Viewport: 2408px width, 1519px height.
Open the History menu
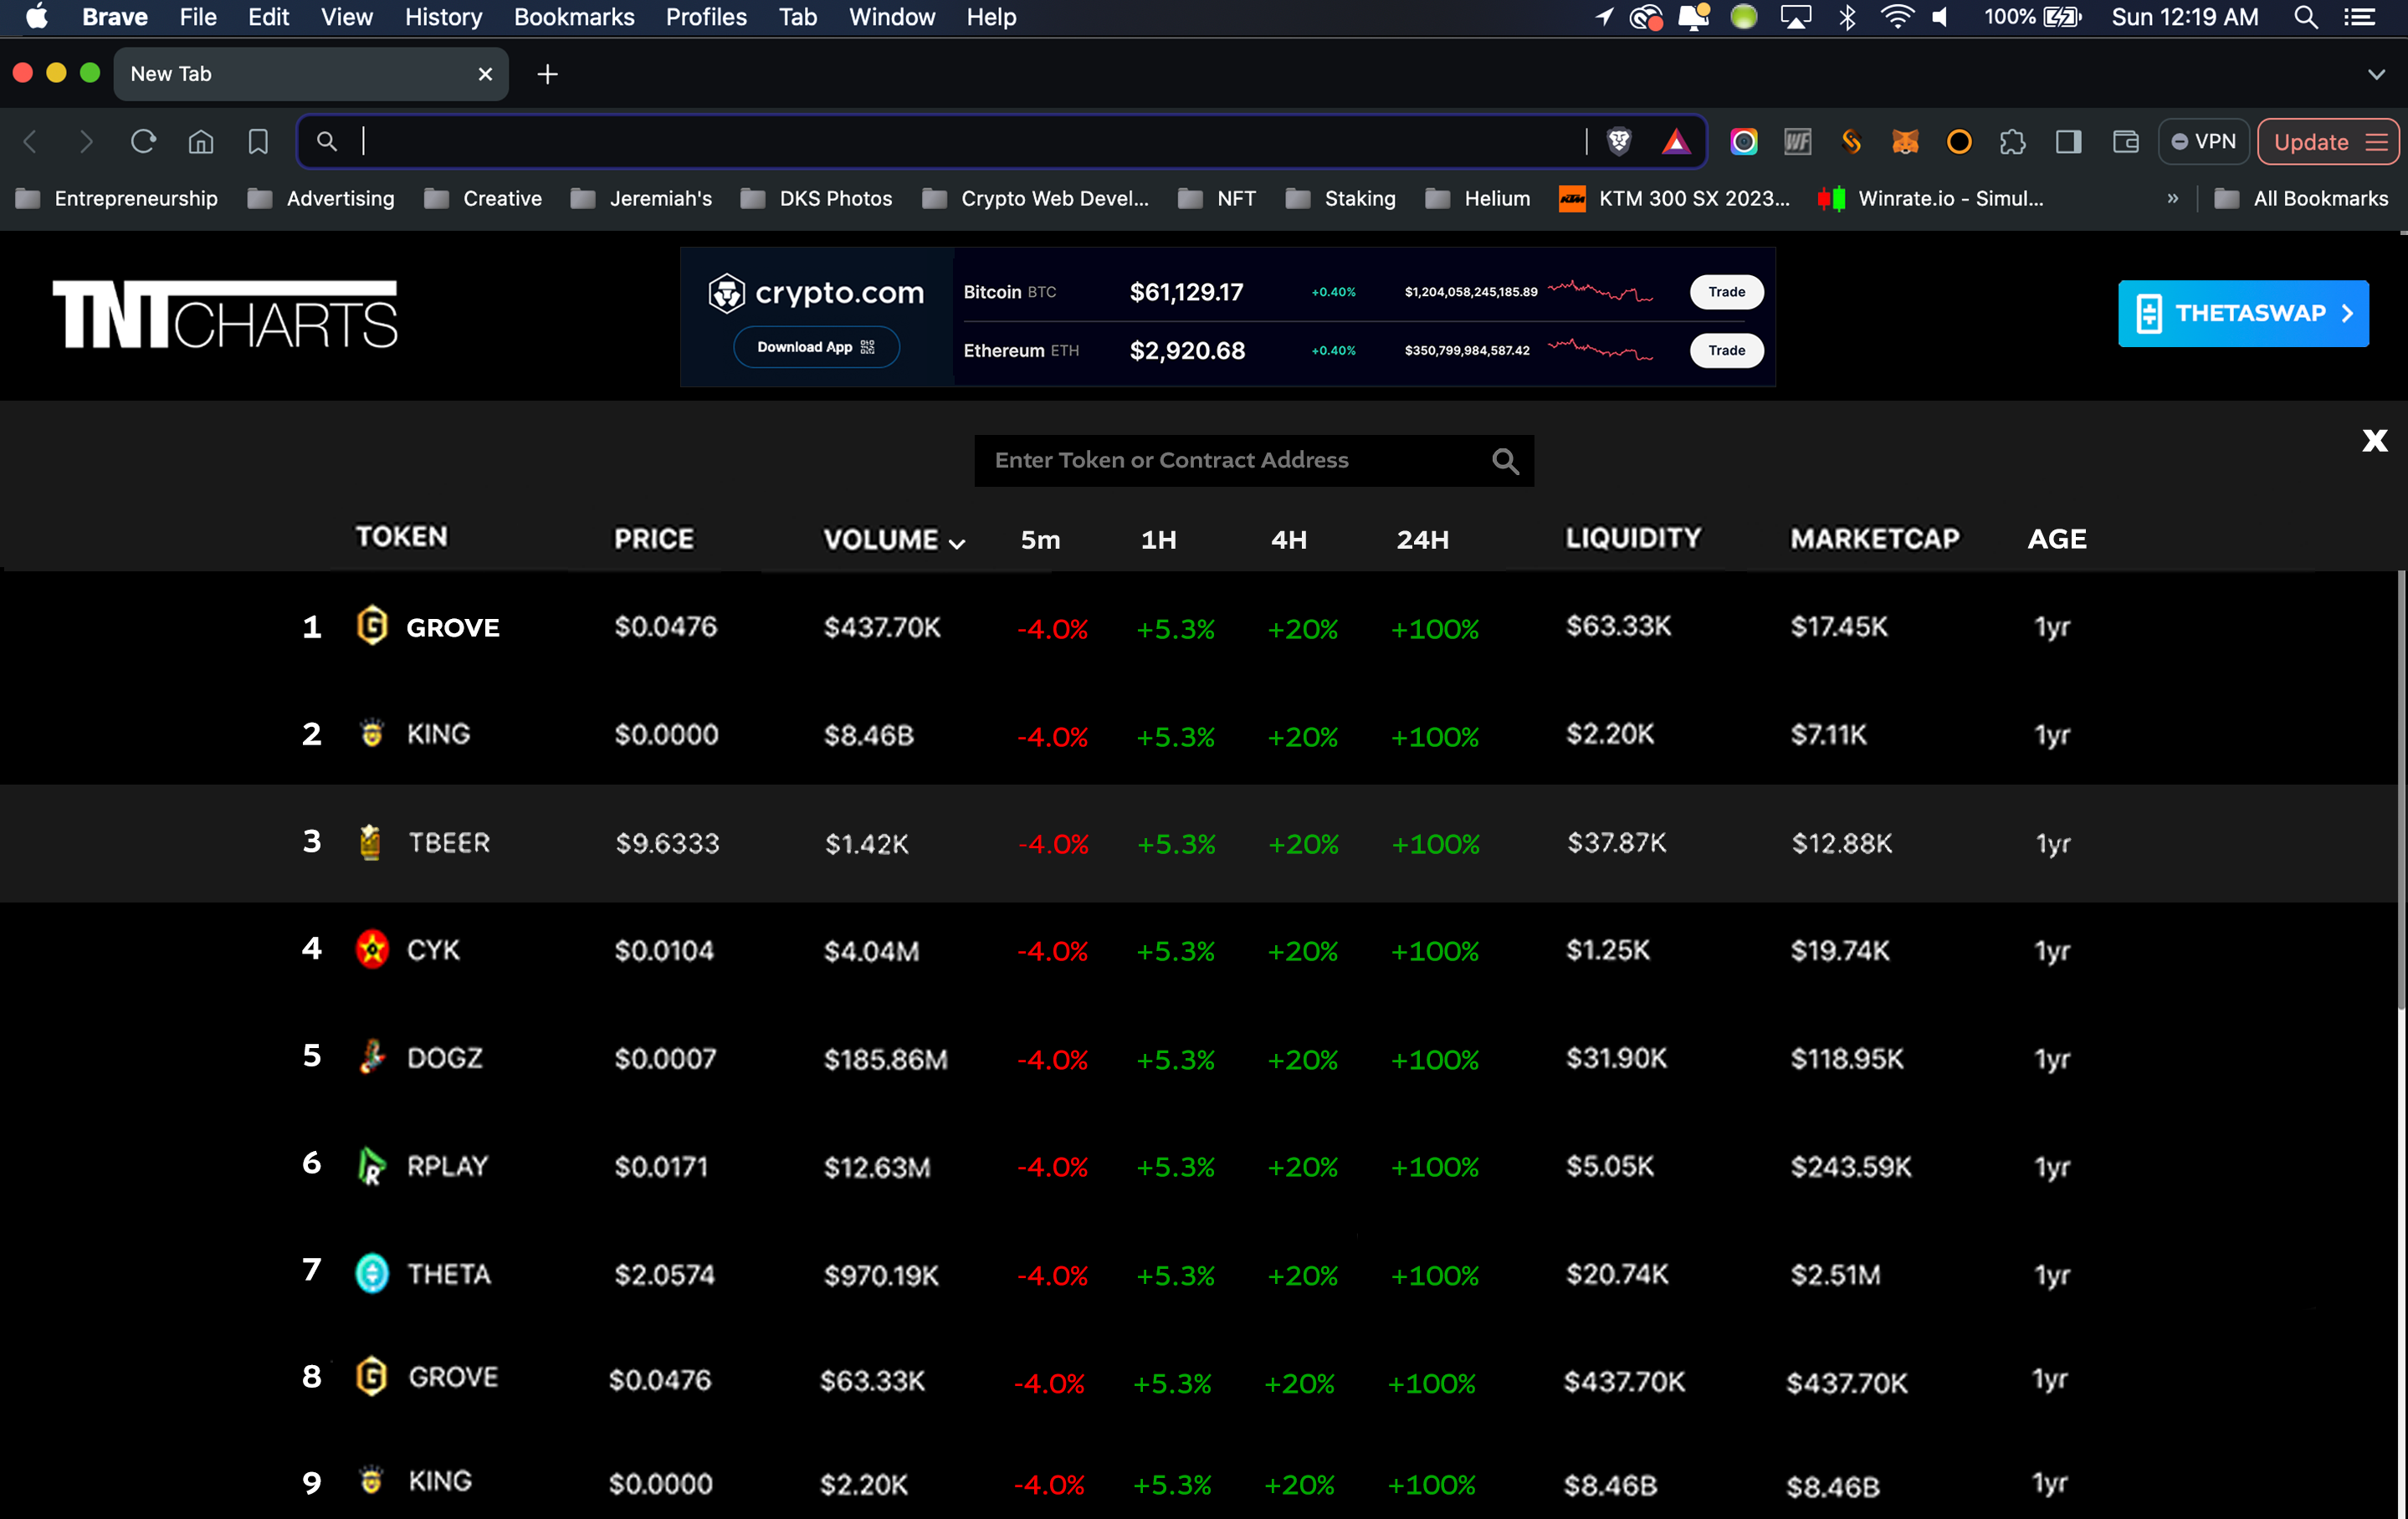(x=443, y=17)
